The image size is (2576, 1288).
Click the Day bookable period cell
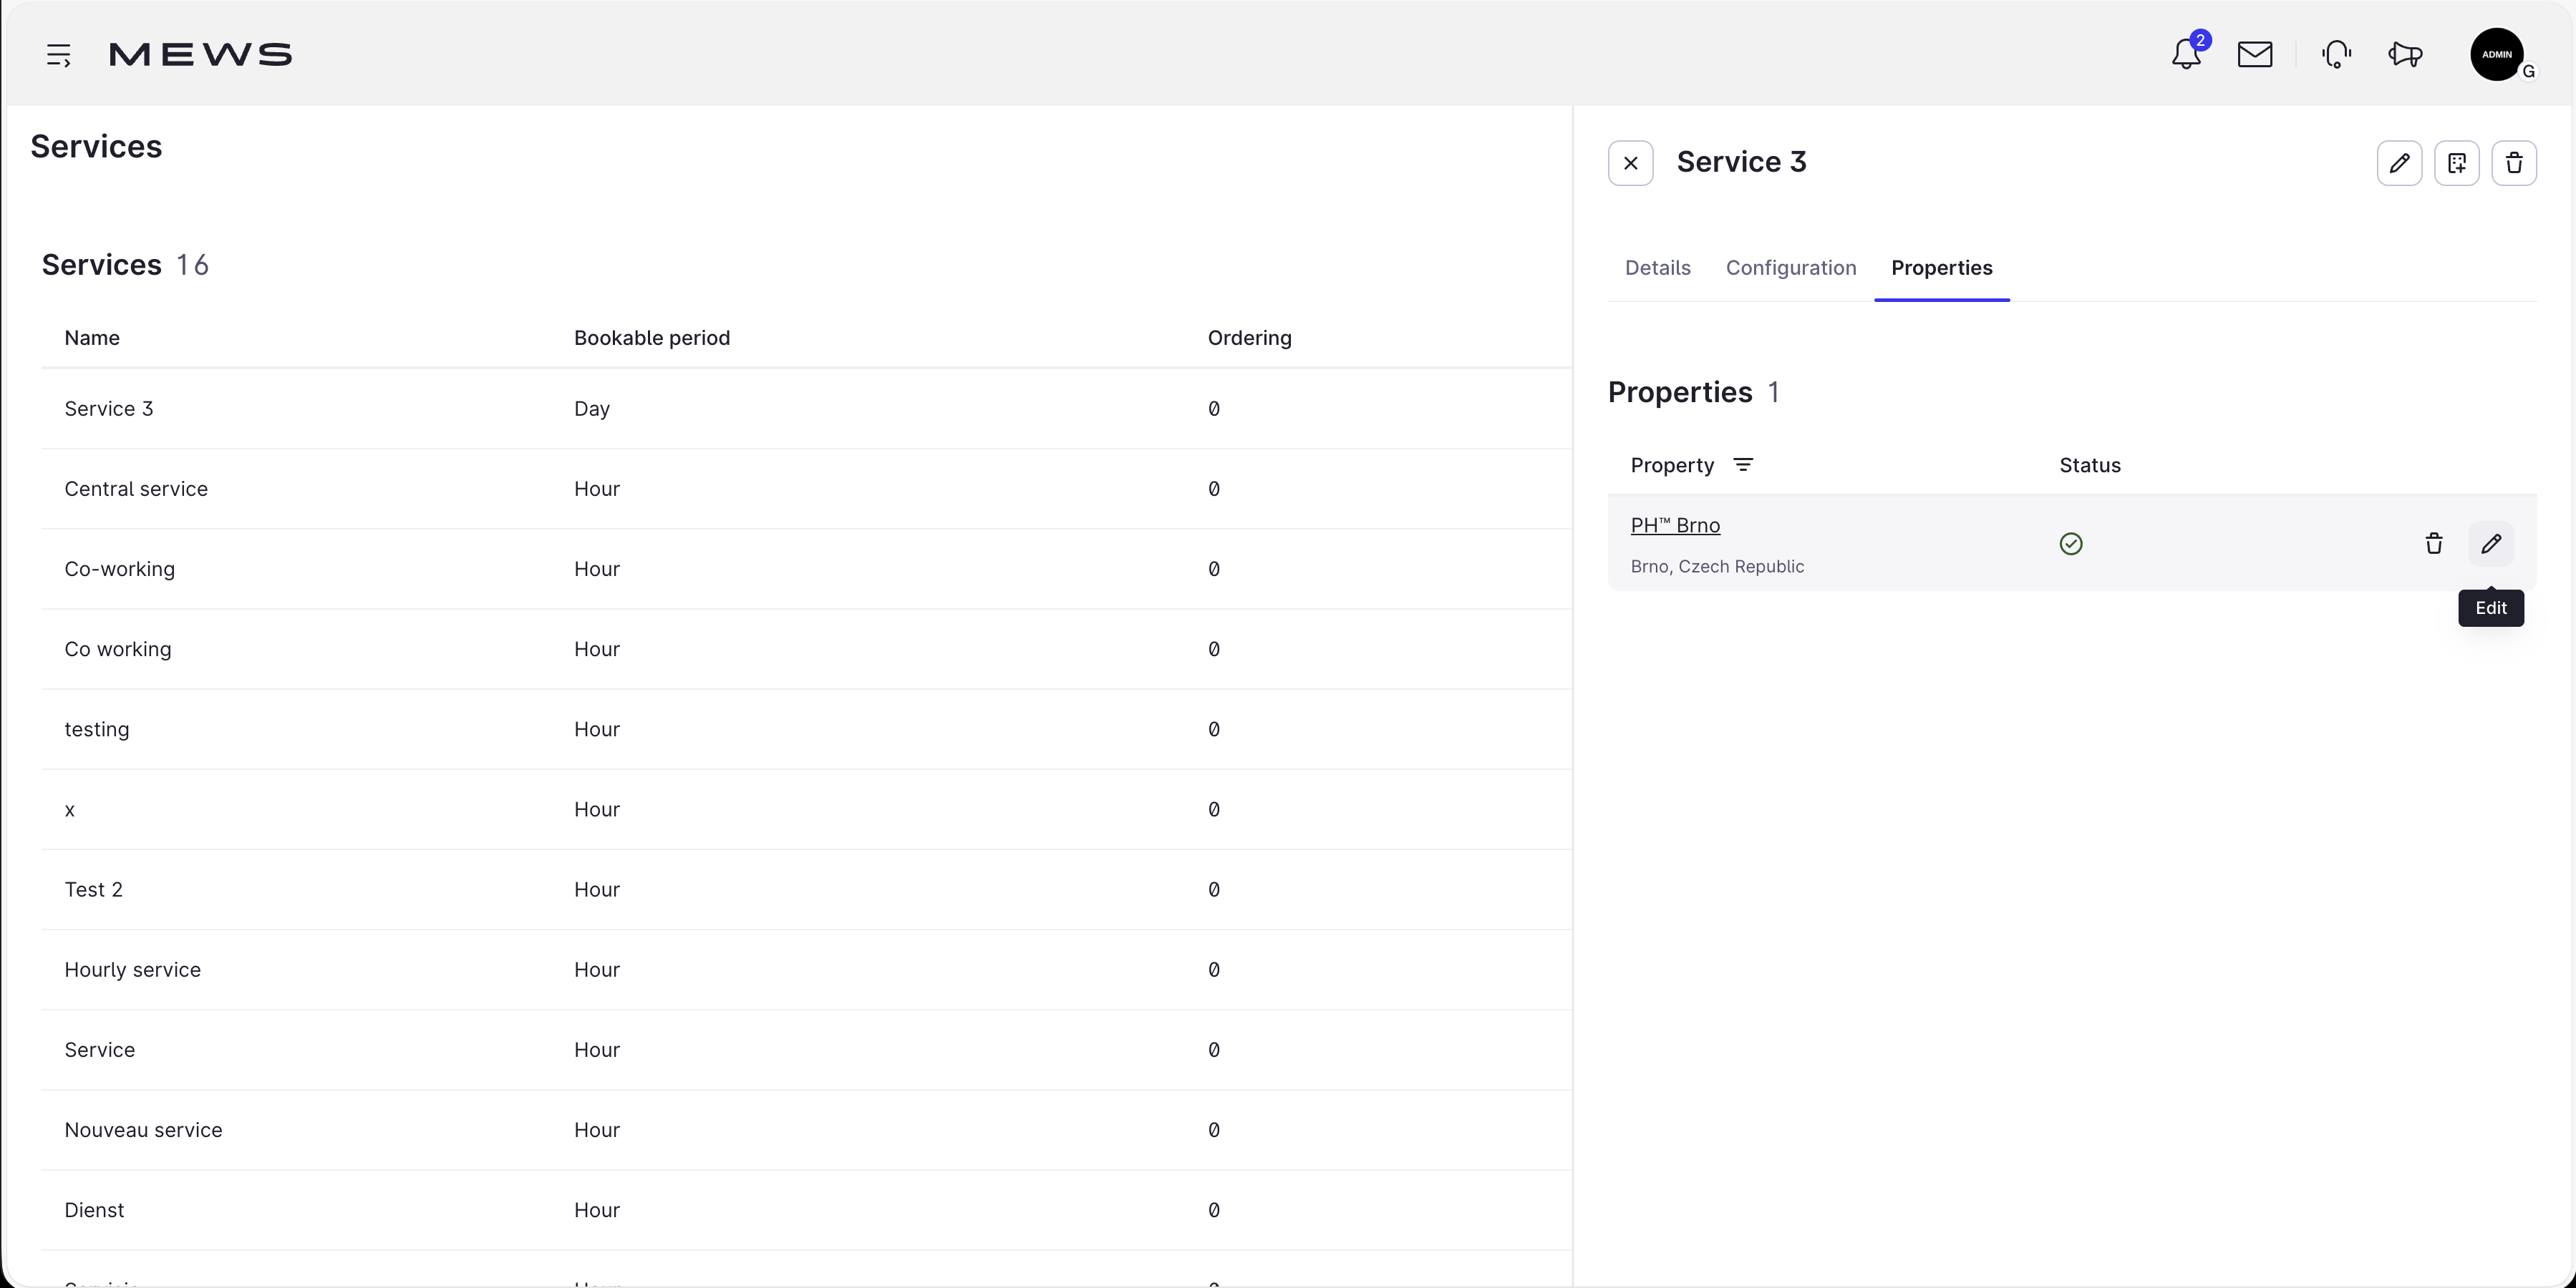592,409
